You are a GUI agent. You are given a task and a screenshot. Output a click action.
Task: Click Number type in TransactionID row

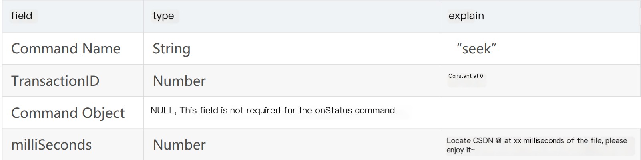(x=179, y=81)
